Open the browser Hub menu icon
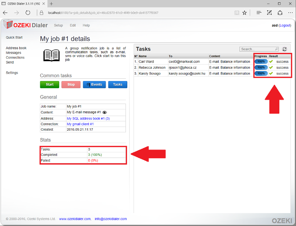Screen dimensions: 296x226 pos(259,13)
